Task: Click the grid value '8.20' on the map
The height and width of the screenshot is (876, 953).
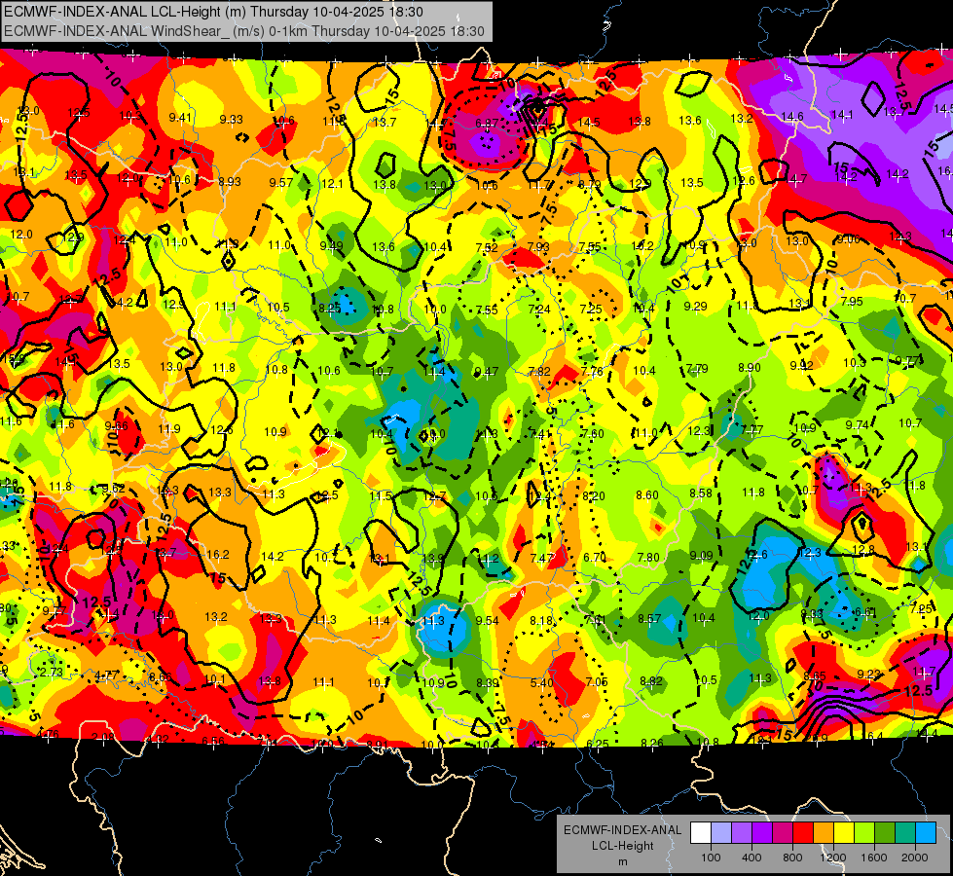Action: click(594, 496)
